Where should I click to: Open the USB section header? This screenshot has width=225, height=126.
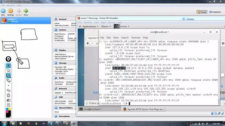(x=61, y=97)
